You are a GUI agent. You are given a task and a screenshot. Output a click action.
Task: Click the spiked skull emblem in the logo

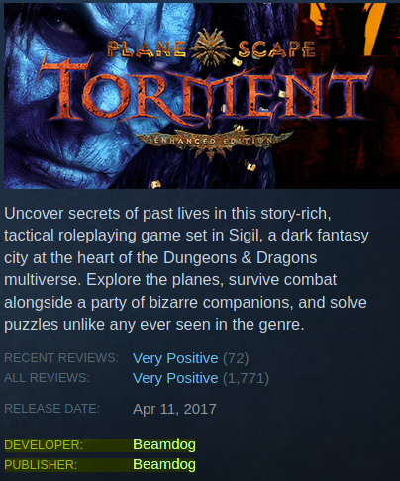[x=211, y=47]
